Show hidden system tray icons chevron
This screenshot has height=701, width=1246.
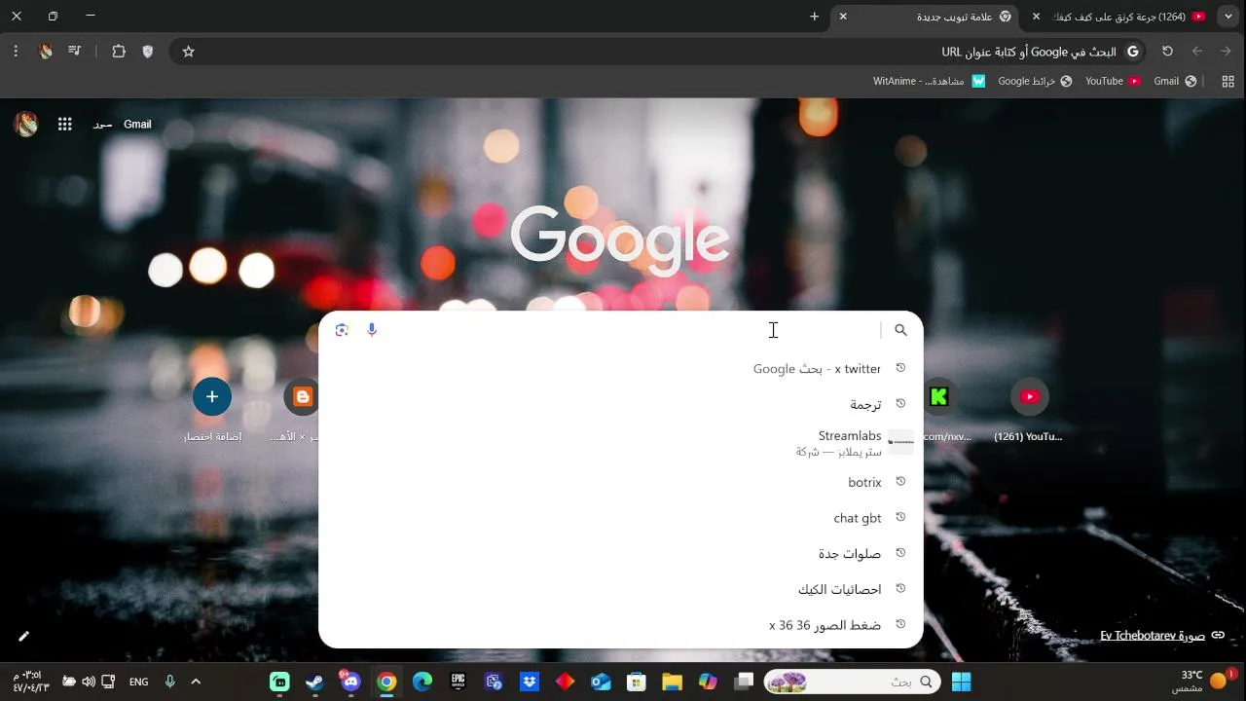[x=195, y=682]
